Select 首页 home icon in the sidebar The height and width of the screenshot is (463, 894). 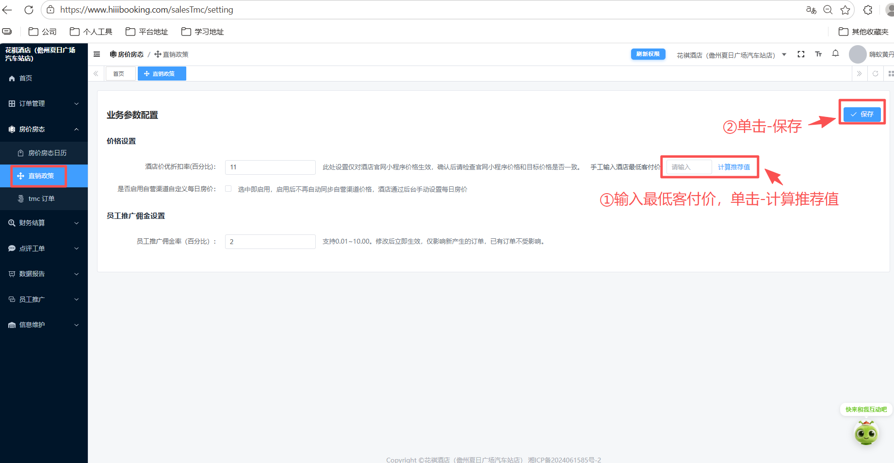click(x=11, y=78)
